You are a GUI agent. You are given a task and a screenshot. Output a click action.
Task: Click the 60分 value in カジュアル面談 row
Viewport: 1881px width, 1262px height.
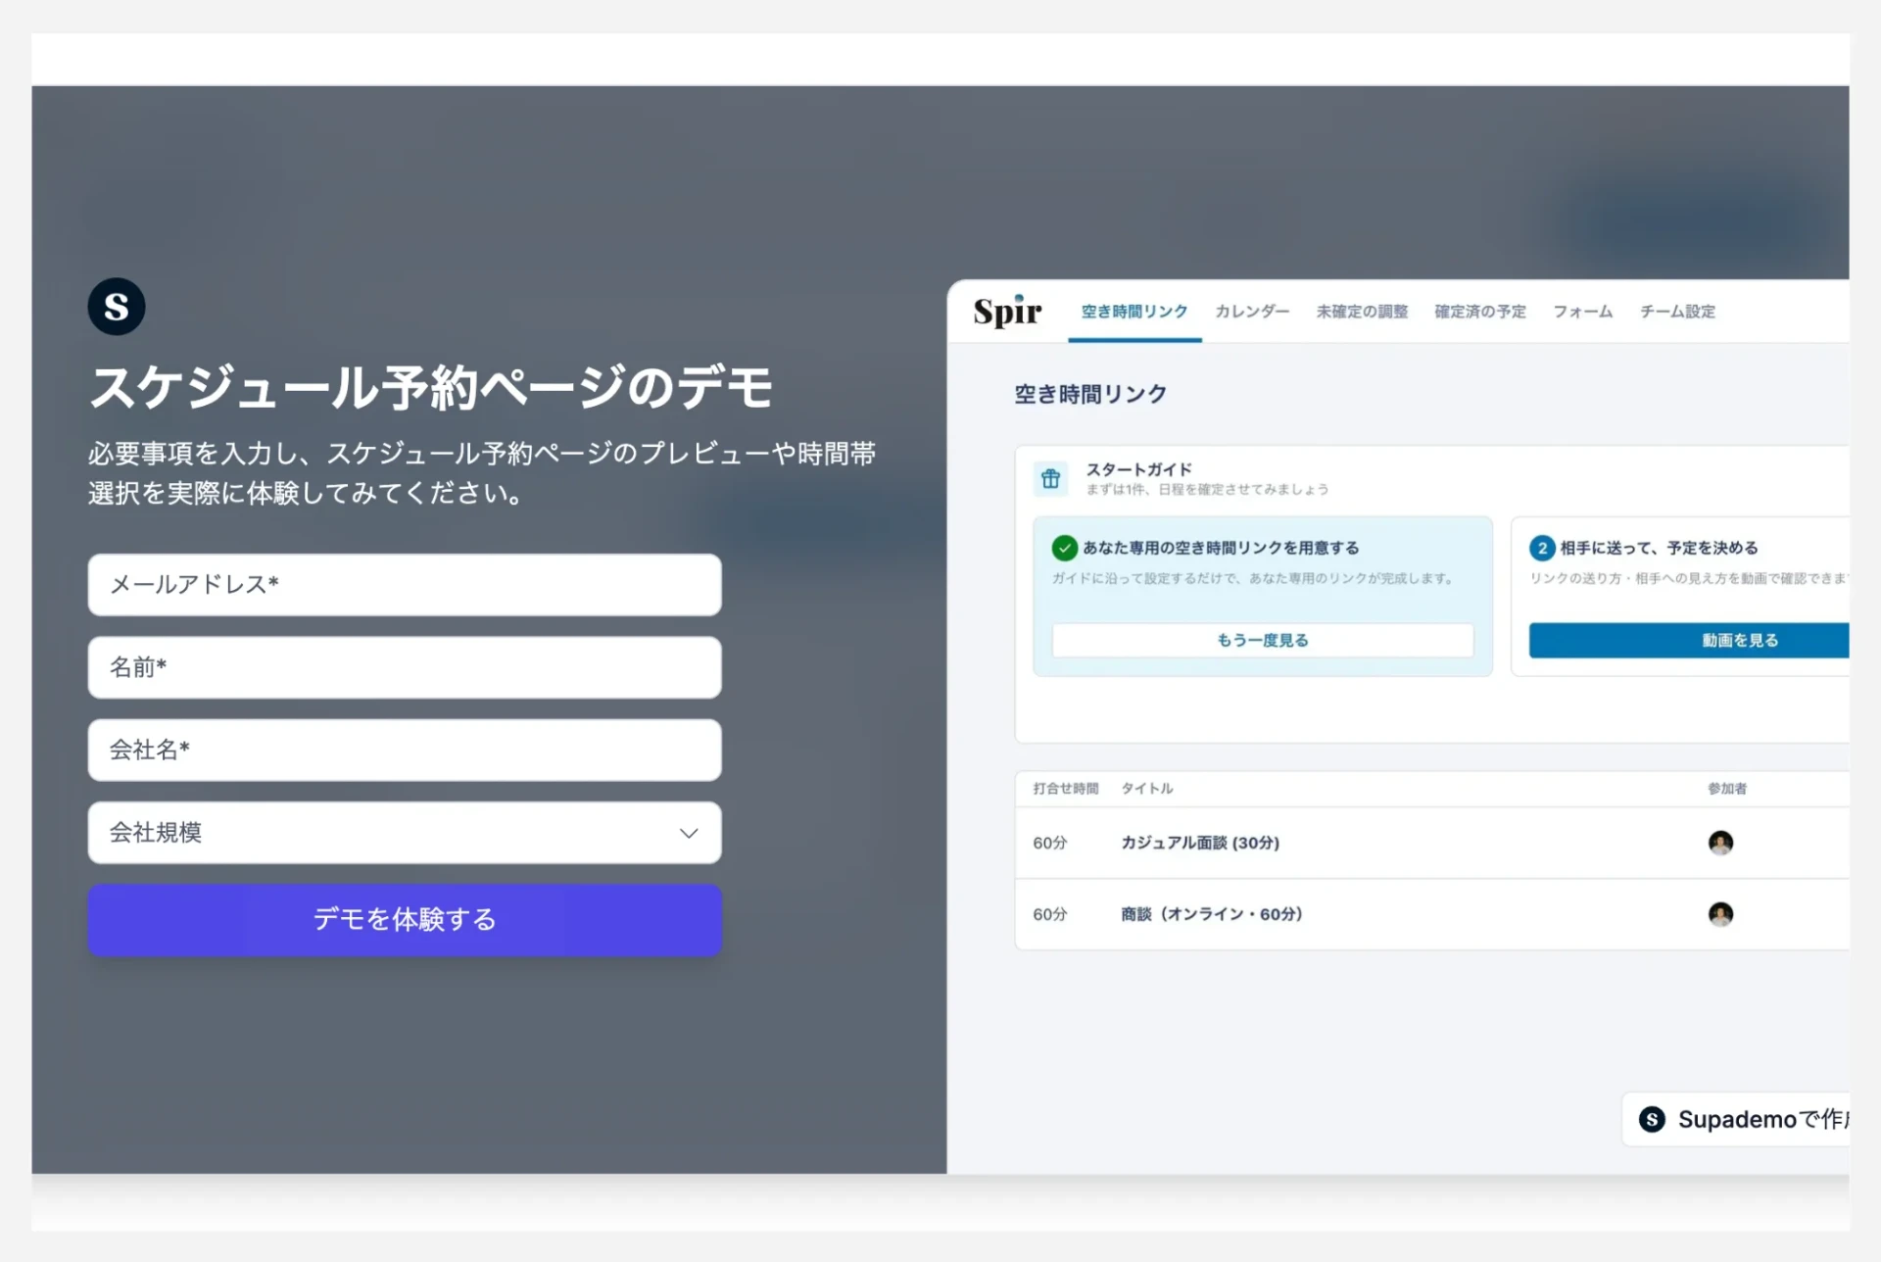[x=1049, y=843]
